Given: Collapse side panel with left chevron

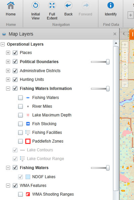Looking at the screenshot, I should point(124,34).
